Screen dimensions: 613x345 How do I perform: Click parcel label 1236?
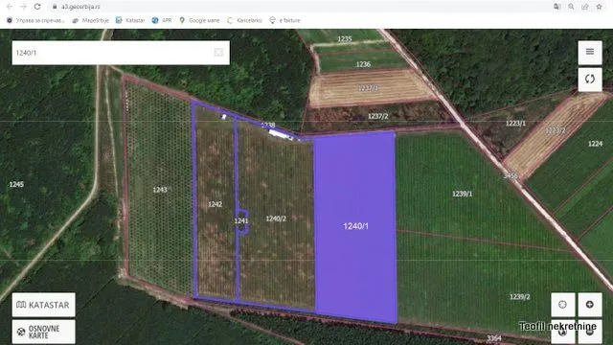363,64
